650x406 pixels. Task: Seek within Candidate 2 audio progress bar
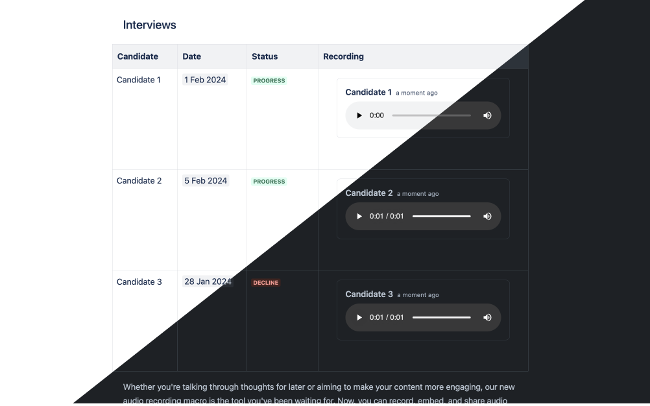click(x=442, y=216)
